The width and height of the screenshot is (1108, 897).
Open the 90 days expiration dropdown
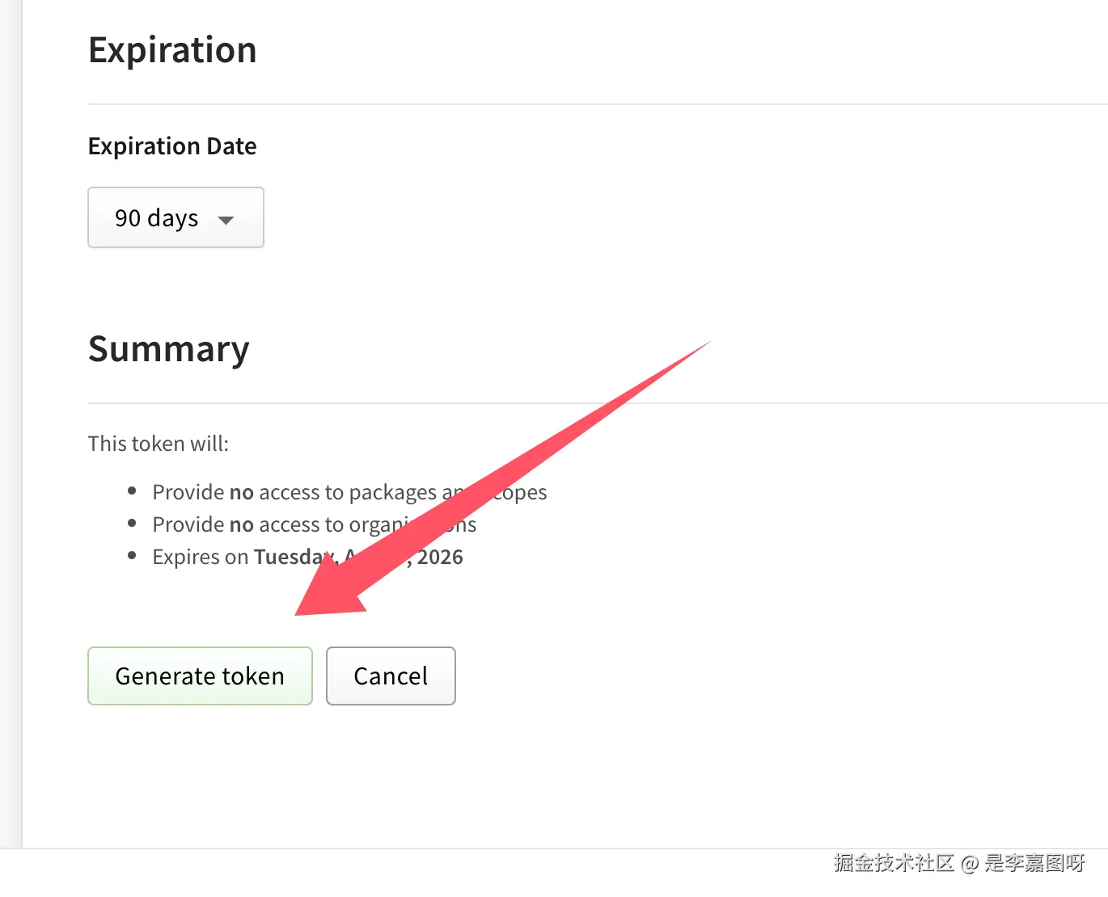click(x=175, y=218)
